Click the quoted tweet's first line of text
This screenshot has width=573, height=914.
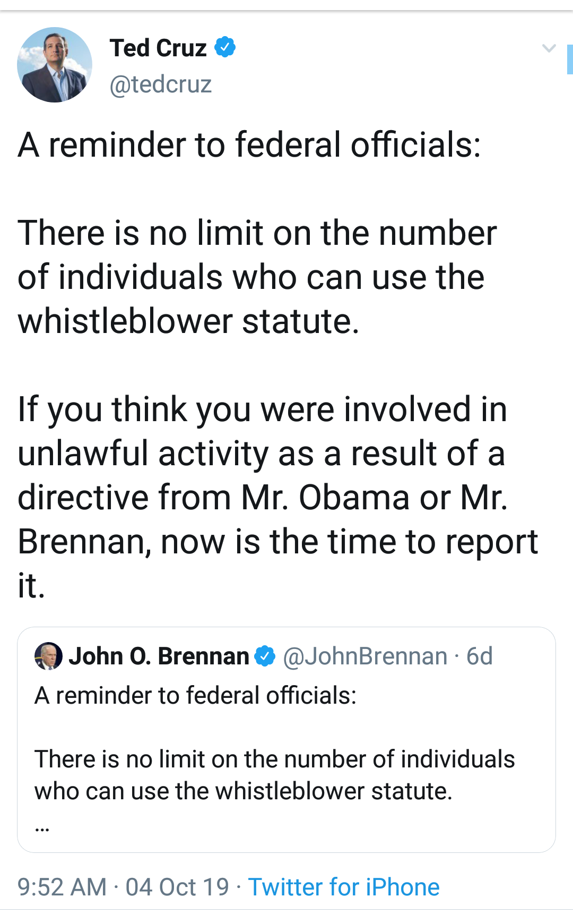click(x=195, y=696)
